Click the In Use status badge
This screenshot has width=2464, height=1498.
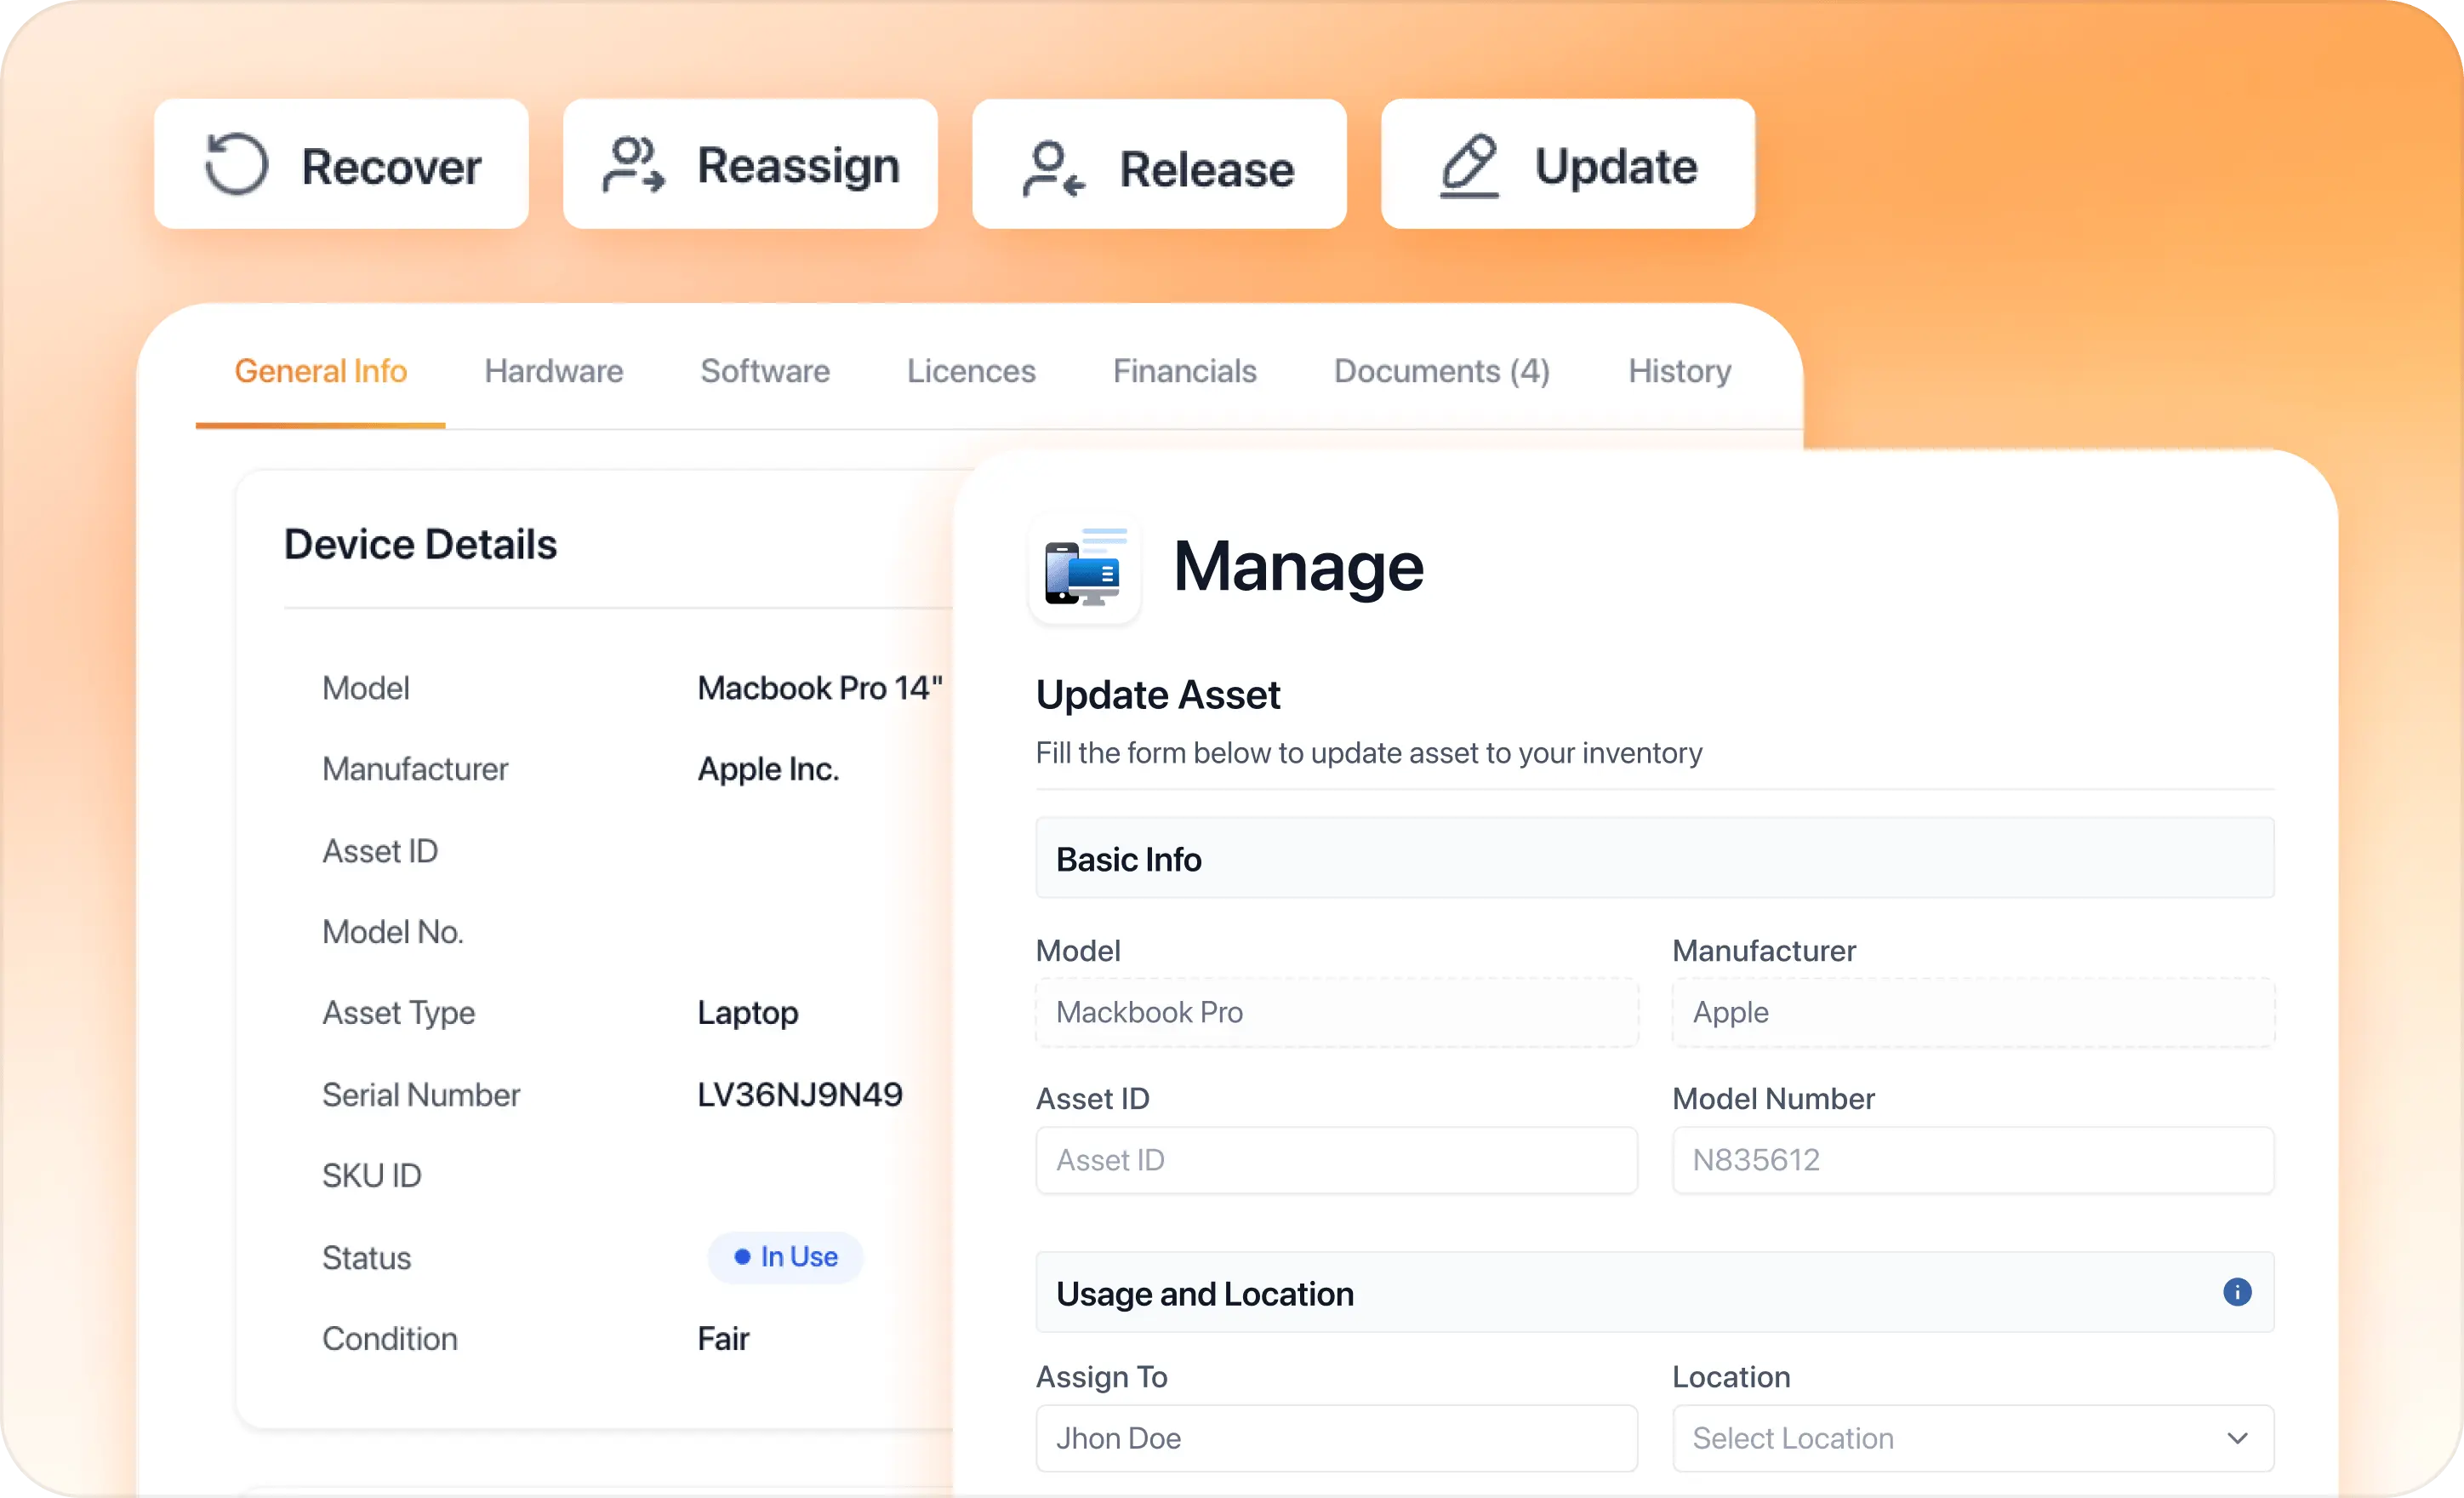click(785, 1257)
